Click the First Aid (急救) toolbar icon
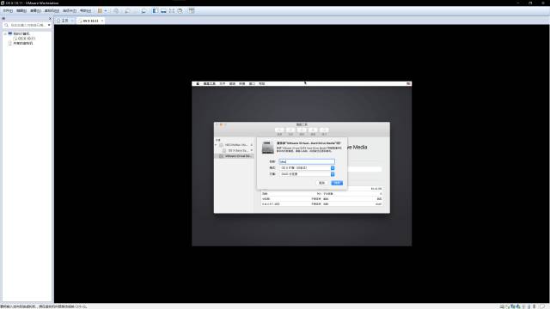The height and width of the screenshot is (309, 550). (x=279, y=130)
